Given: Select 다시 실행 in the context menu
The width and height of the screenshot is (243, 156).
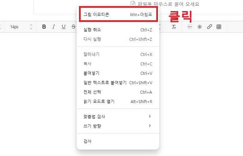Looking at the screenshot, I should tap(118, 39).
